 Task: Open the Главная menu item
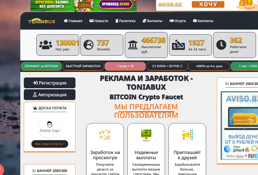pyautogui.click(x=73, y=21)
